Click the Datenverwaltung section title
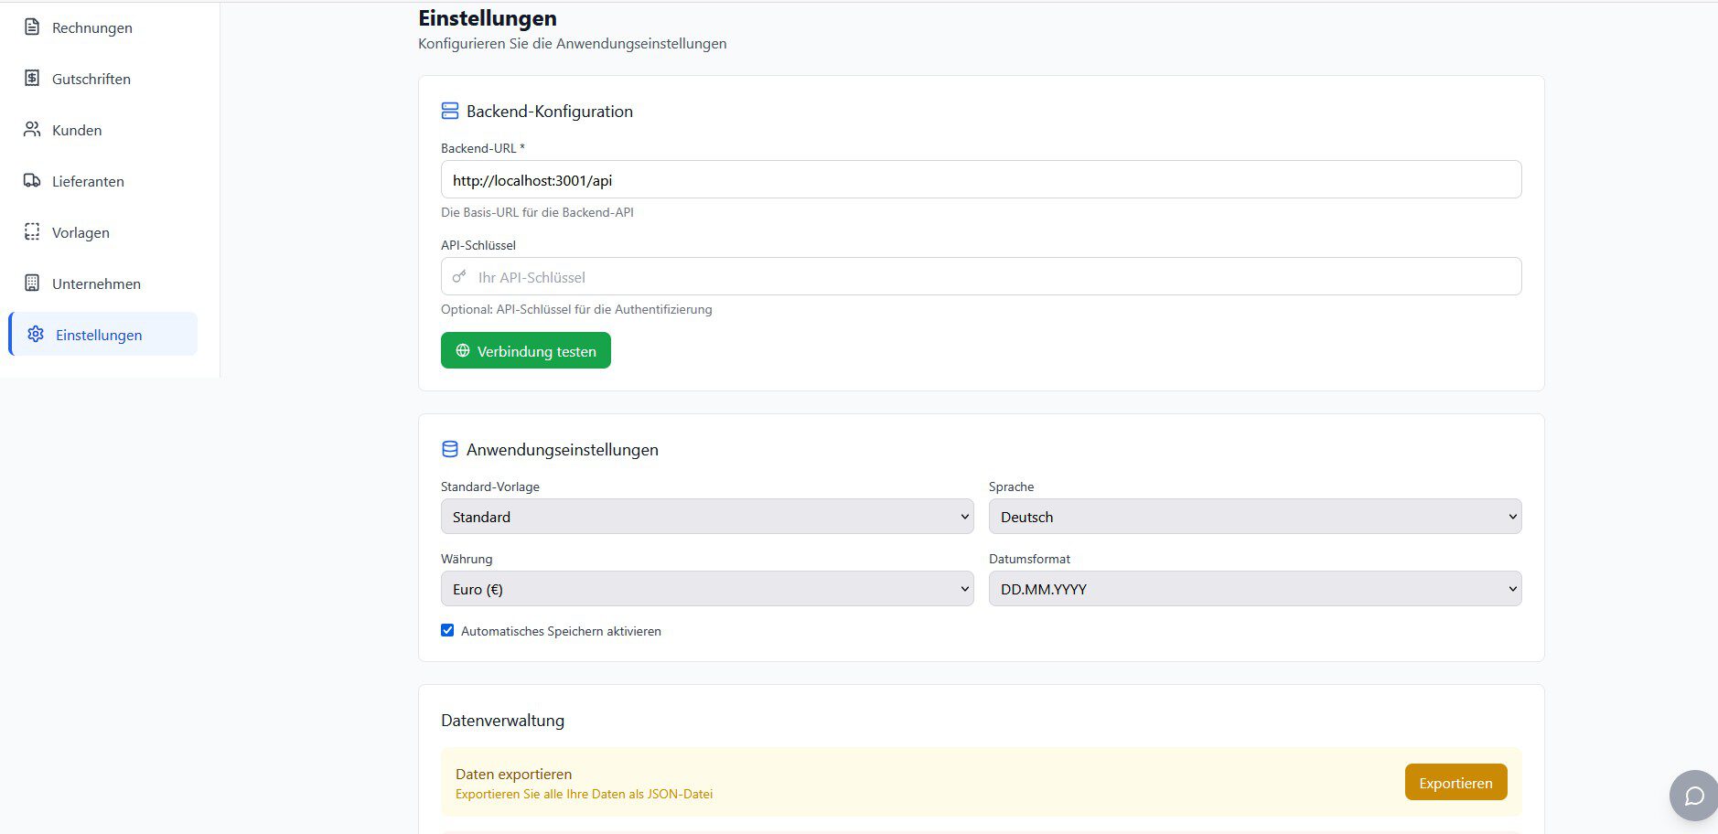The image size is (1718, 834). (502, 721)
